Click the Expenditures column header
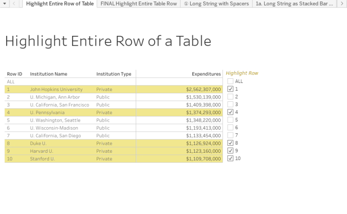347x214 pixels. click(206, 74)
